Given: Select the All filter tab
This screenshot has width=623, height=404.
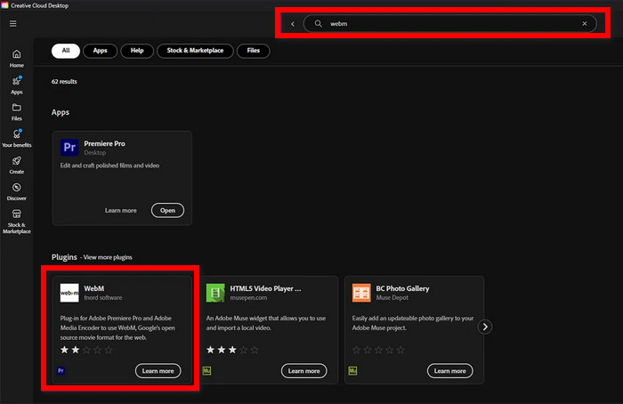Looking at the screenshot, I should pos(66,51).
